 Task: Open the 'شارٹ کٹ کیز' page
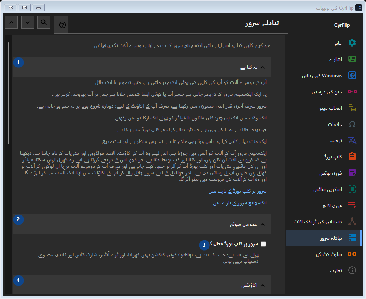[324, 254]
